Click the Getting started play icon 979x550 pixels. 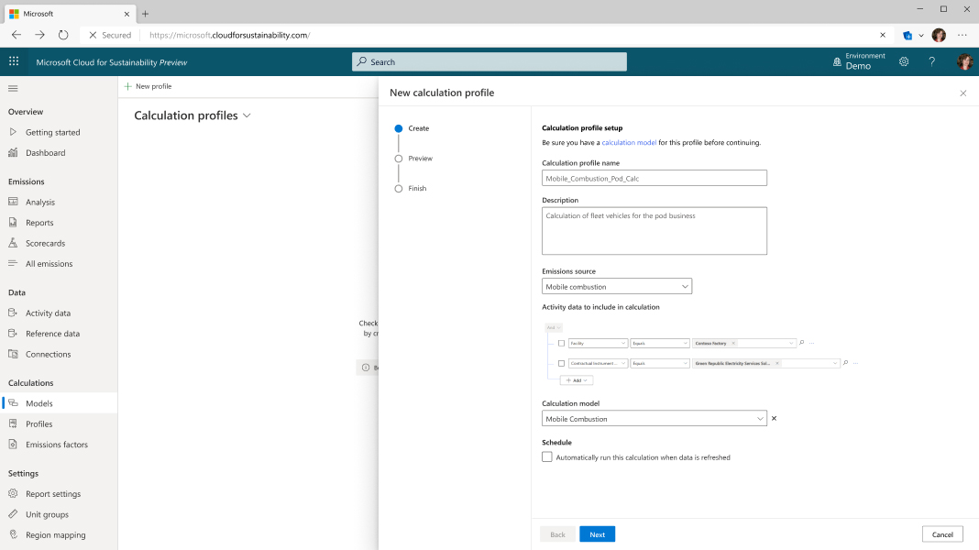pyautogui.click(x=13, y=132)
